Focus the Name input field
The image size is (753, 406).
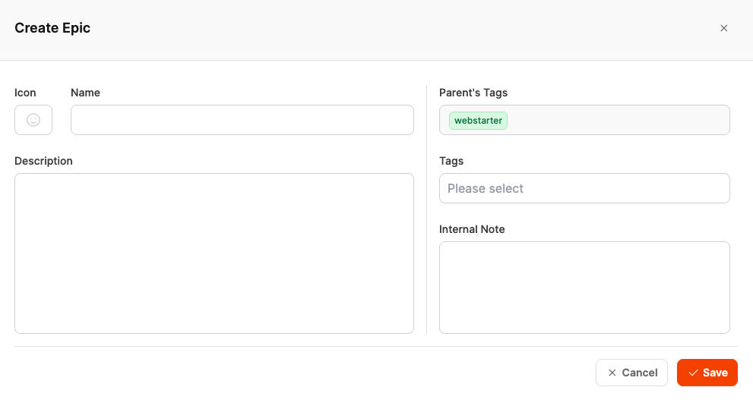pyautogui.click(x=242, y=120)
